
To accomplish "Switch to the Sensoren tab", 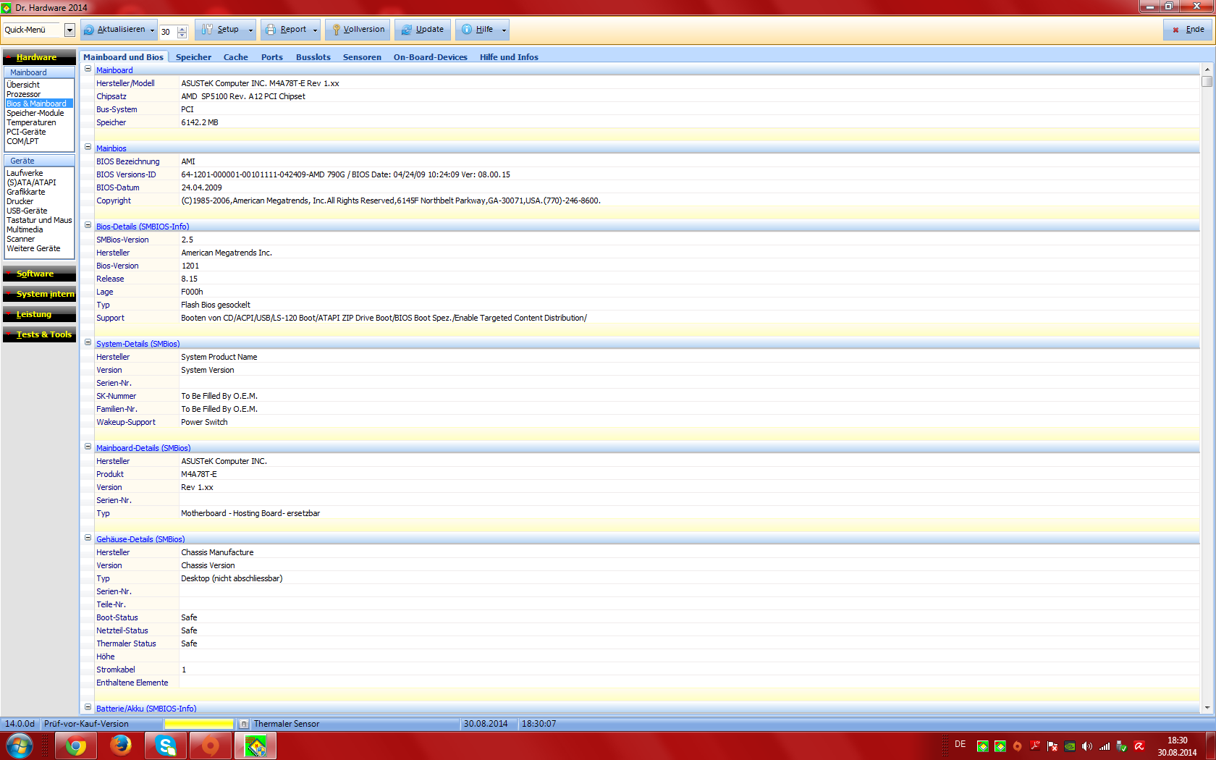I will [x=362, y=57].
